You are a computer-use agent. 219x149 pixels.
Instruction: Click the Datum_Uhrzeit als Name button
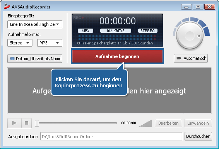coord(35,59)
